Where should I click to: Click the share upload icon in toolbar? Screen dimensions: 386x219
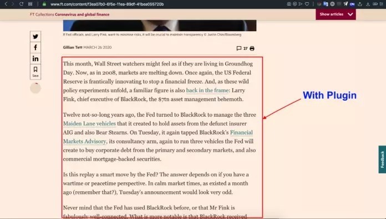click(x=360, y=4)
